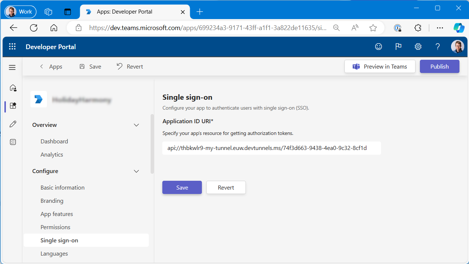469x264 pixels.
Task: Open the Workspaces icon in the title bar
Action: coord(48,12)
